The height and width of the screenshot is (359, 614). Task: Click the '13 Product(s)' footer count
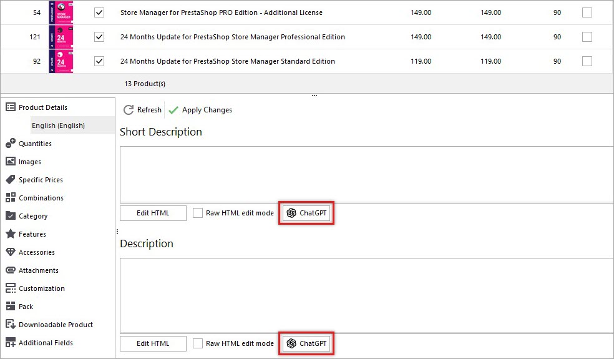pos(145,84)
